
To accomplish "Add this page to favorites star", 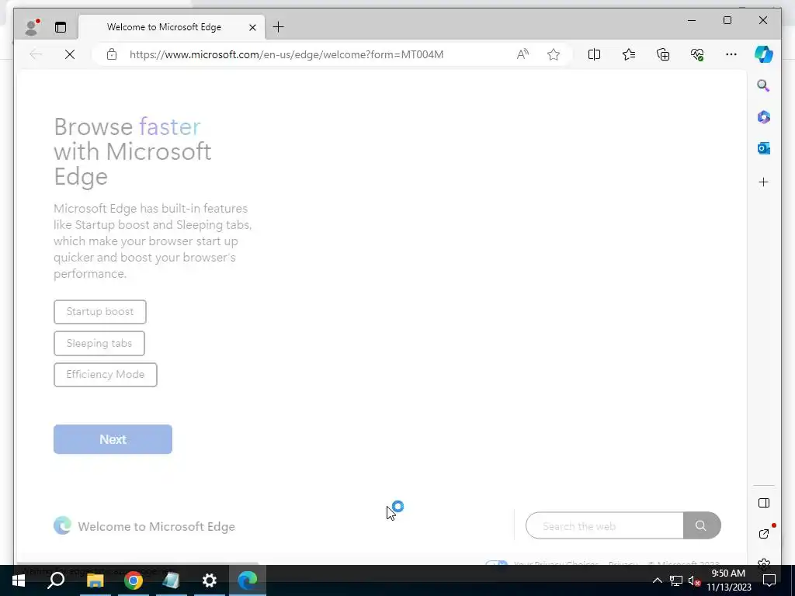I will (x=554, y=54).
